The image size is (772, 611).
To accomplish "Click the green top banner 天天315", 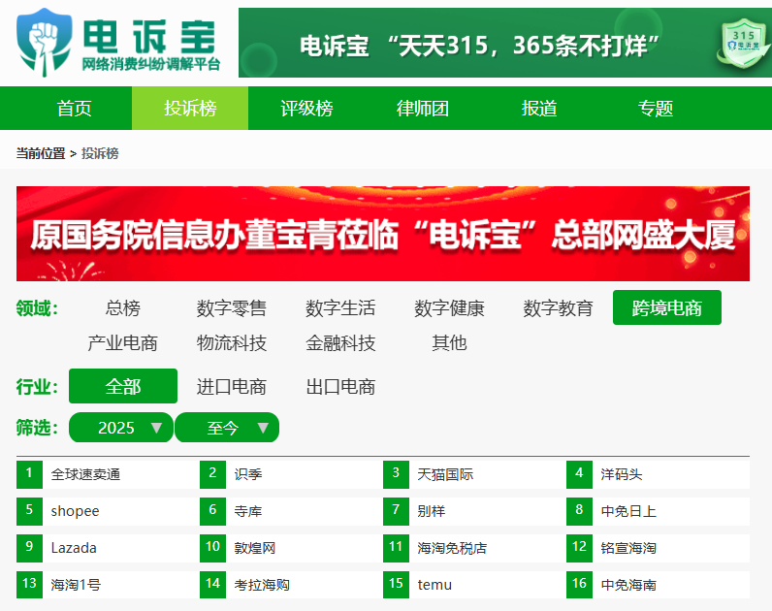I will [504, 43].
